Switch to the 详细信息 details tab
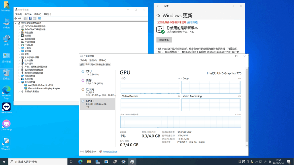 [100, 65]
